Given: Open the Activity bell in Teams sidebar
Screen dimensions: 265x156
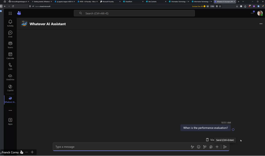Looking at the screenshot, I should pyautogui.click(x=10, y=23).
